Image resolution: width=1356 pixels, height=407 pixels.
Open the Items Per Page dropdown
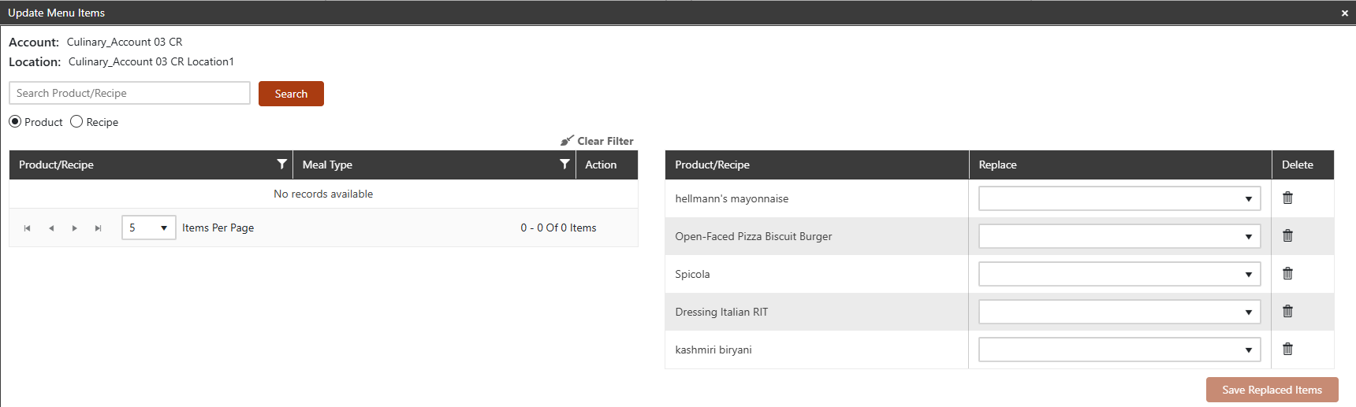coord(149,228)
